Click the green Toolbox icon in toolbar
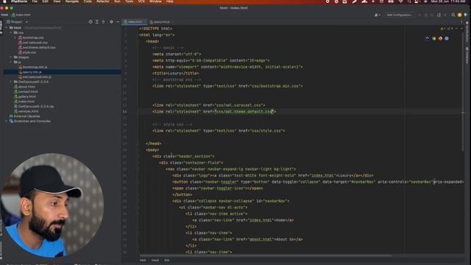Viewport: 471px width, 265px height. pos(466,15)
